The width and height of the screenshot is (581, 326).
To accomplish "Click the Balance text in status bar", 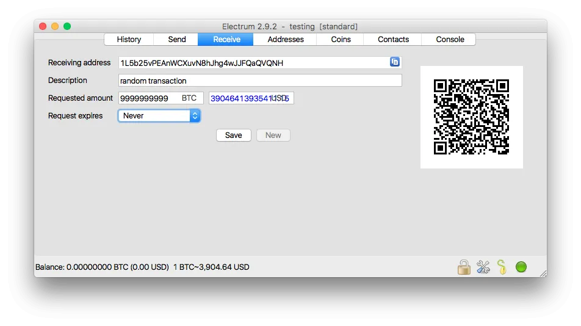I will (x=102, y=267).
